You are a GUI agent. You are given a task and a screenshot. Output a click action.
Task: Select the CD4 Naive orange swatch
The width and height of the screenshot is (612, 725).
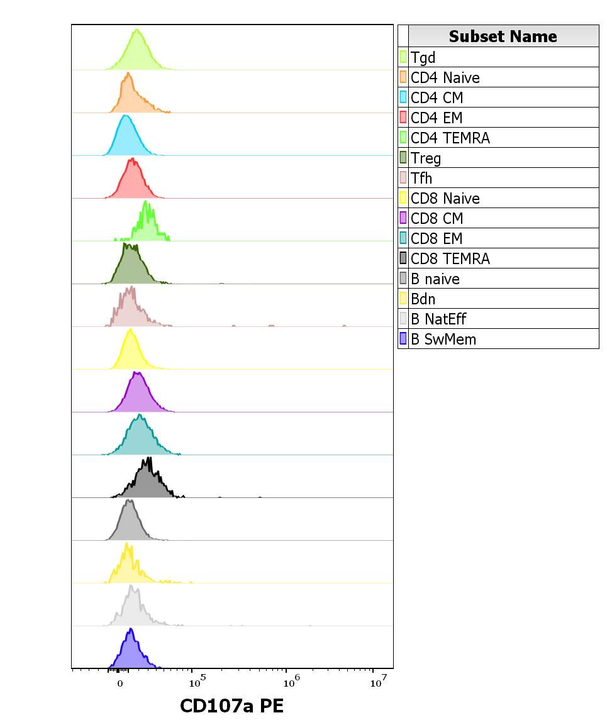point(403,77)
